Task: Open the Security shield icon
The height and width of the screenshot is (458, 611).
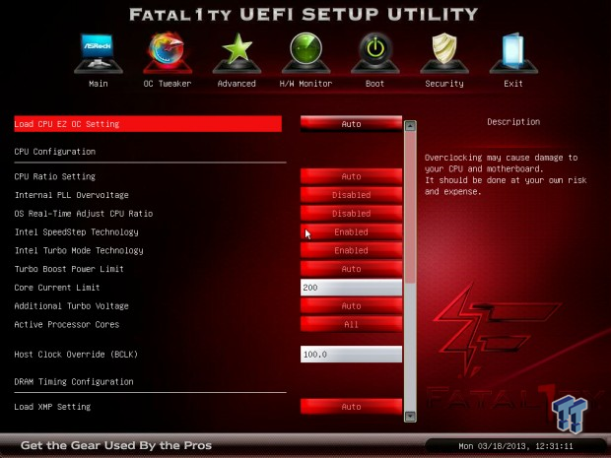Action: point(444,53)
